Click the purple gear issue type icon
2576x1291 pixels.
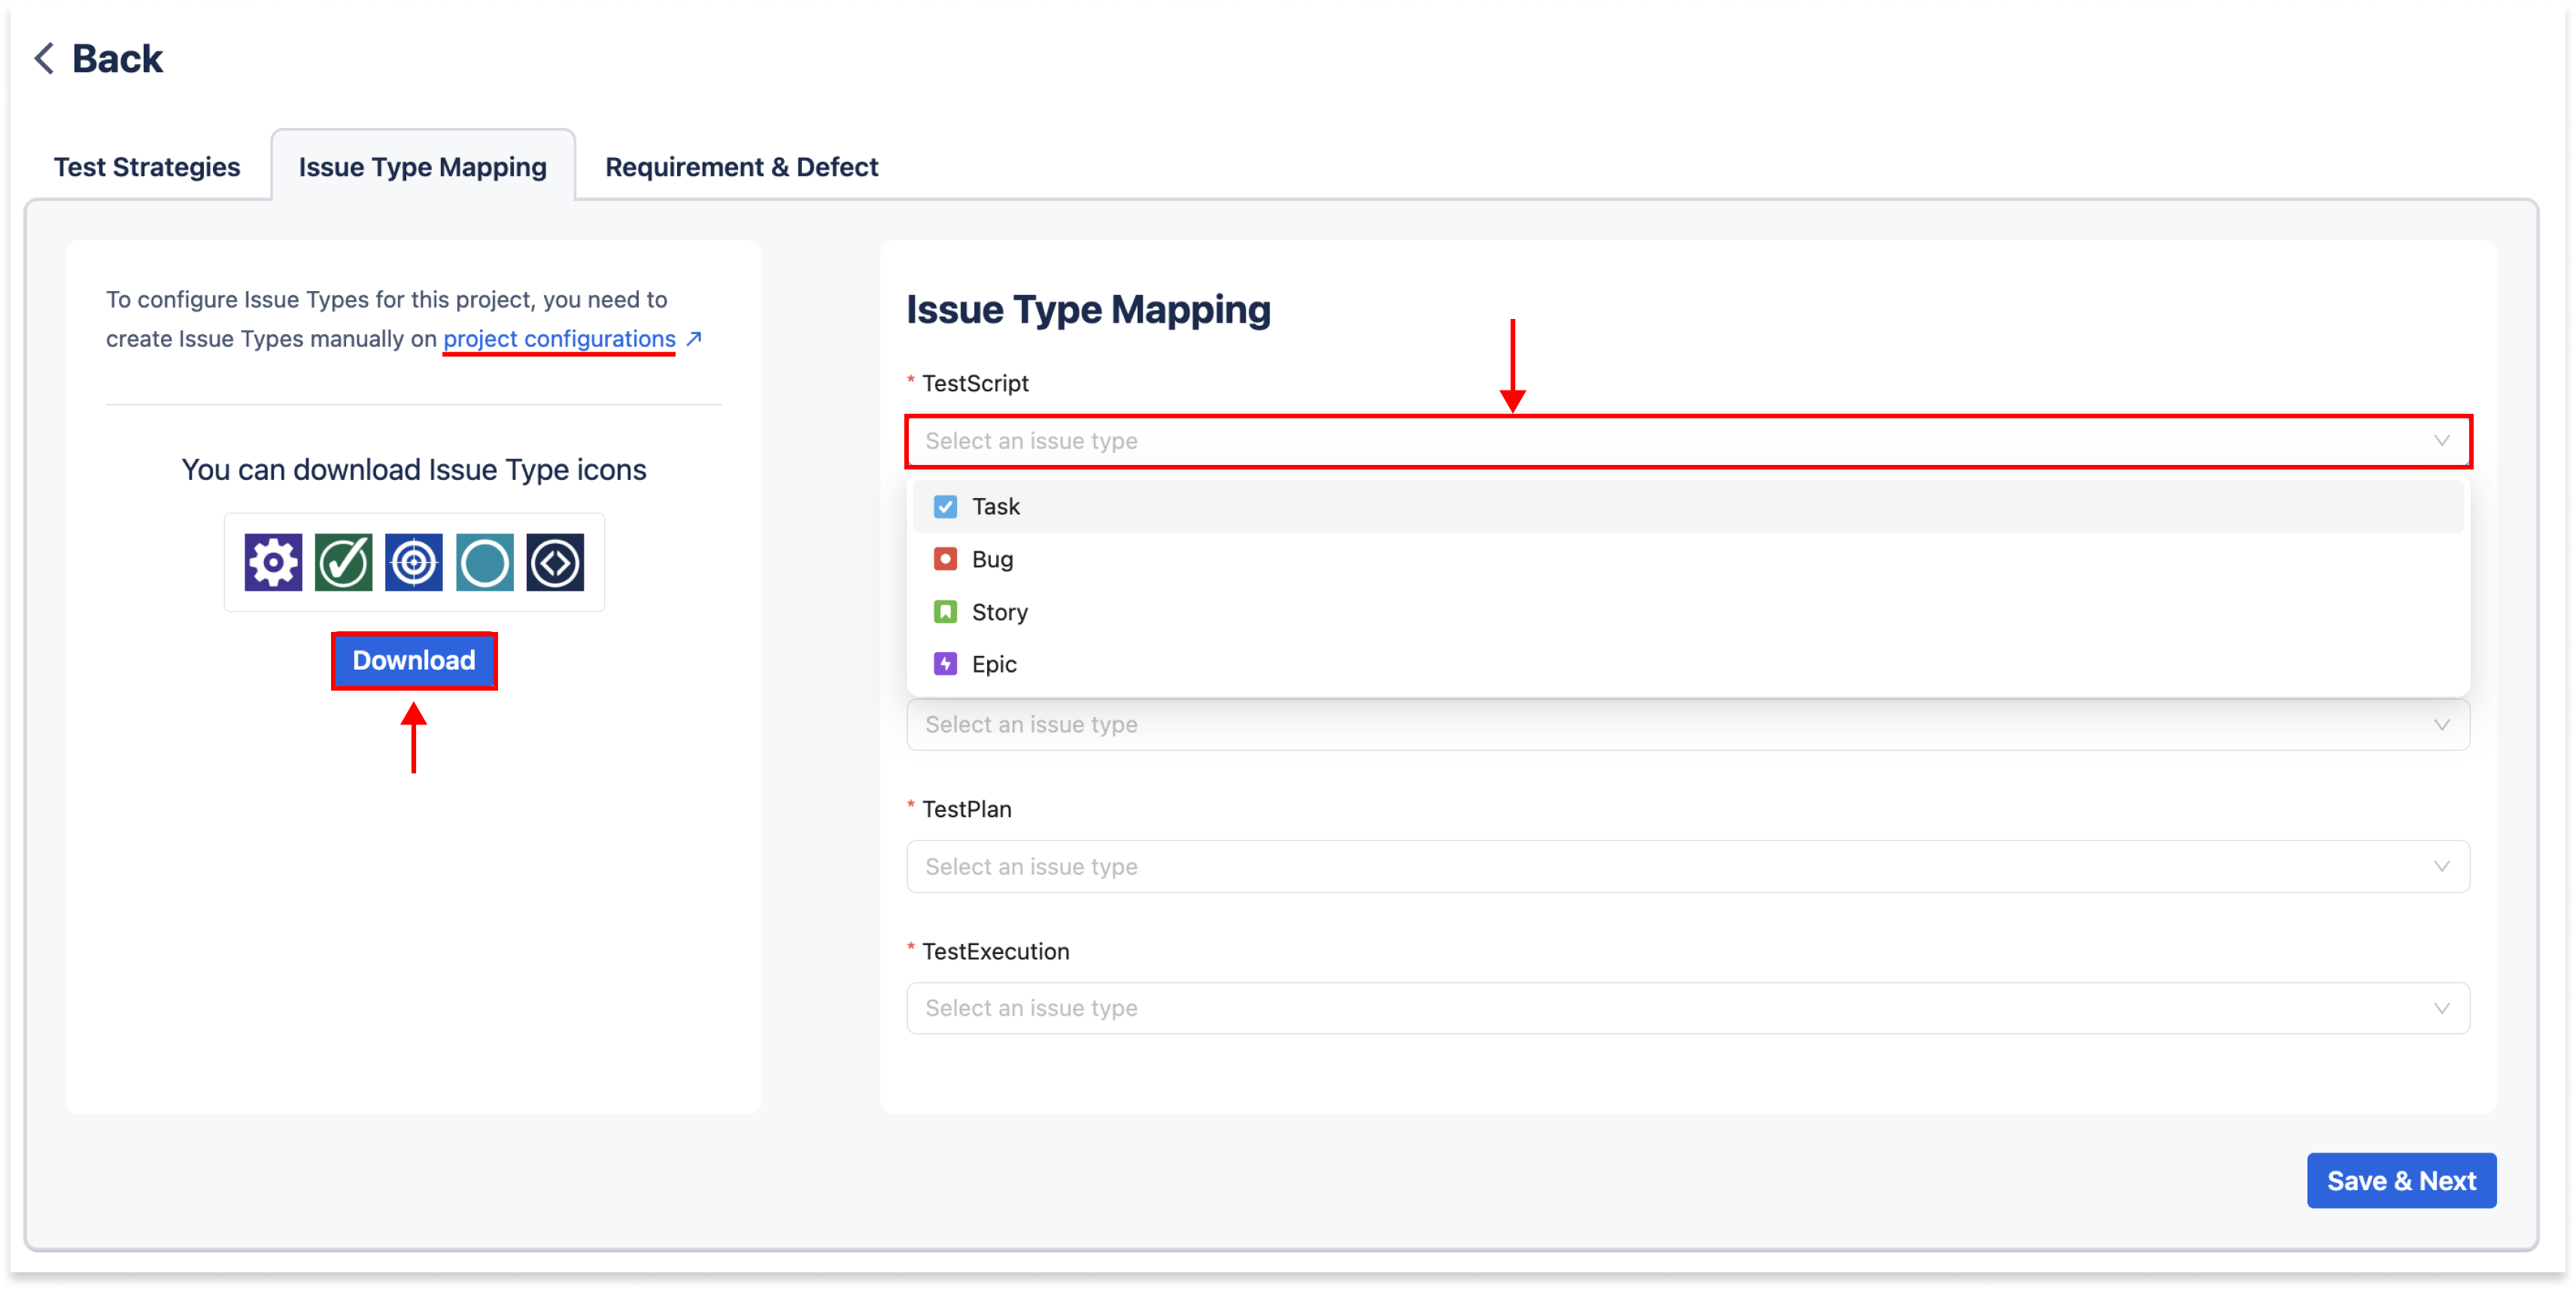pyautogui.click(x=273, y=562)
